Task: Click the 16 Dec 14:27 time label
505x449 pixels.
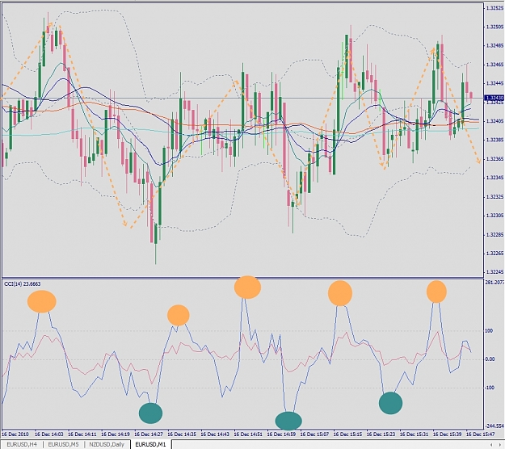Action: [149, 434]
